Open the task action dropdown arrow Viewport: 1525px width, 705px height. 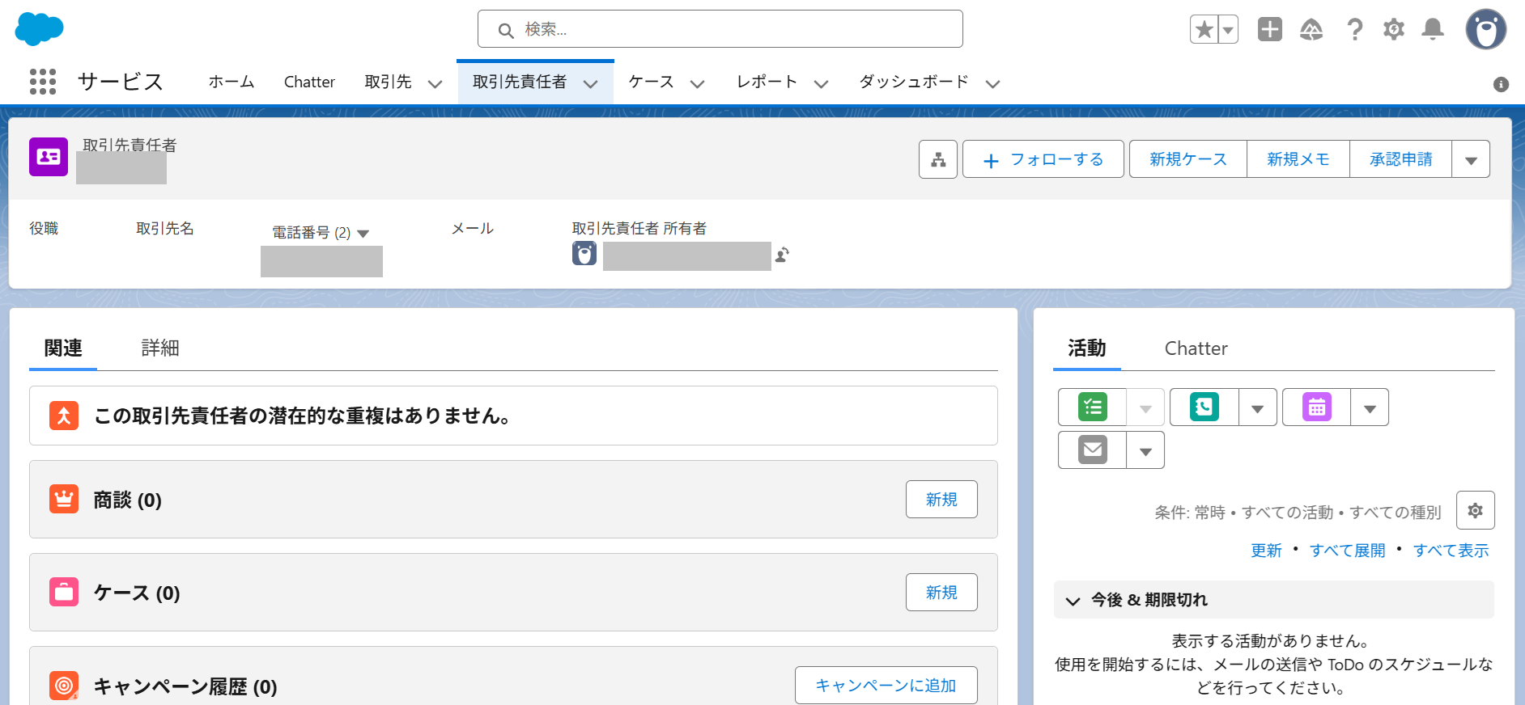1145,407
